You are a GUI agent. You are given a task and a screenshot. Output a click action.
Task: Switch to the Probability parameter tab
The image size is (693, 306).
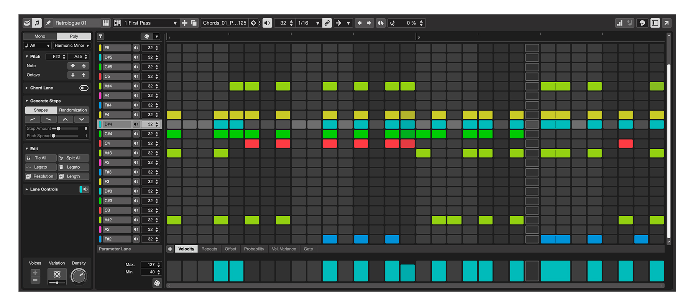[x=254, y=249]
